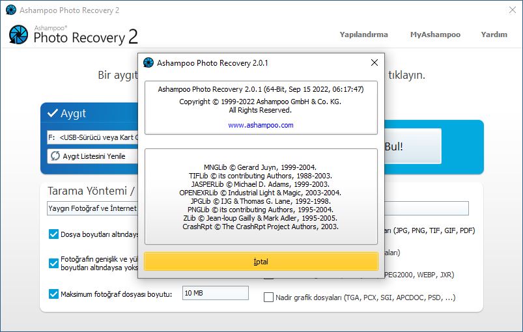Click the small app icon in main title bar

pyautogui.click(x=10, y=10)
